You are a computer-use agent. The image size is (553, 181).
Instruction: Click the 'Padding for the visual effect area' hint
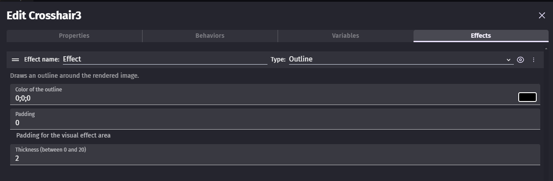pyautogui.click(x=63, y=135)
